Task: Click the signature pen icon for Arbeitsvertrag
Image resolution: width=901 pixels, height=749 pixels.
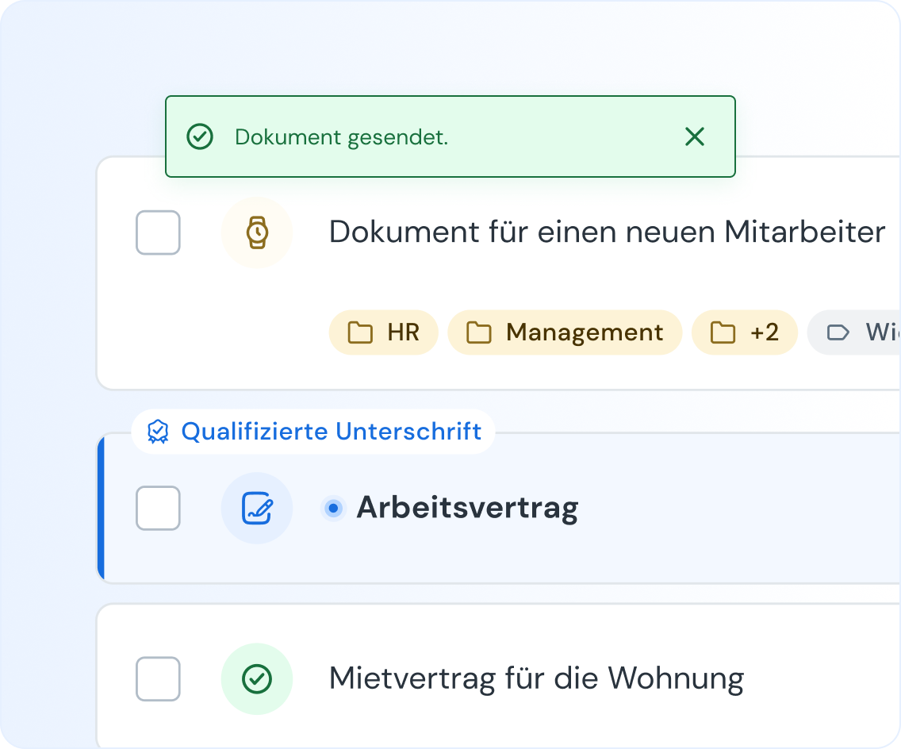Action: (x=256, y=508)
